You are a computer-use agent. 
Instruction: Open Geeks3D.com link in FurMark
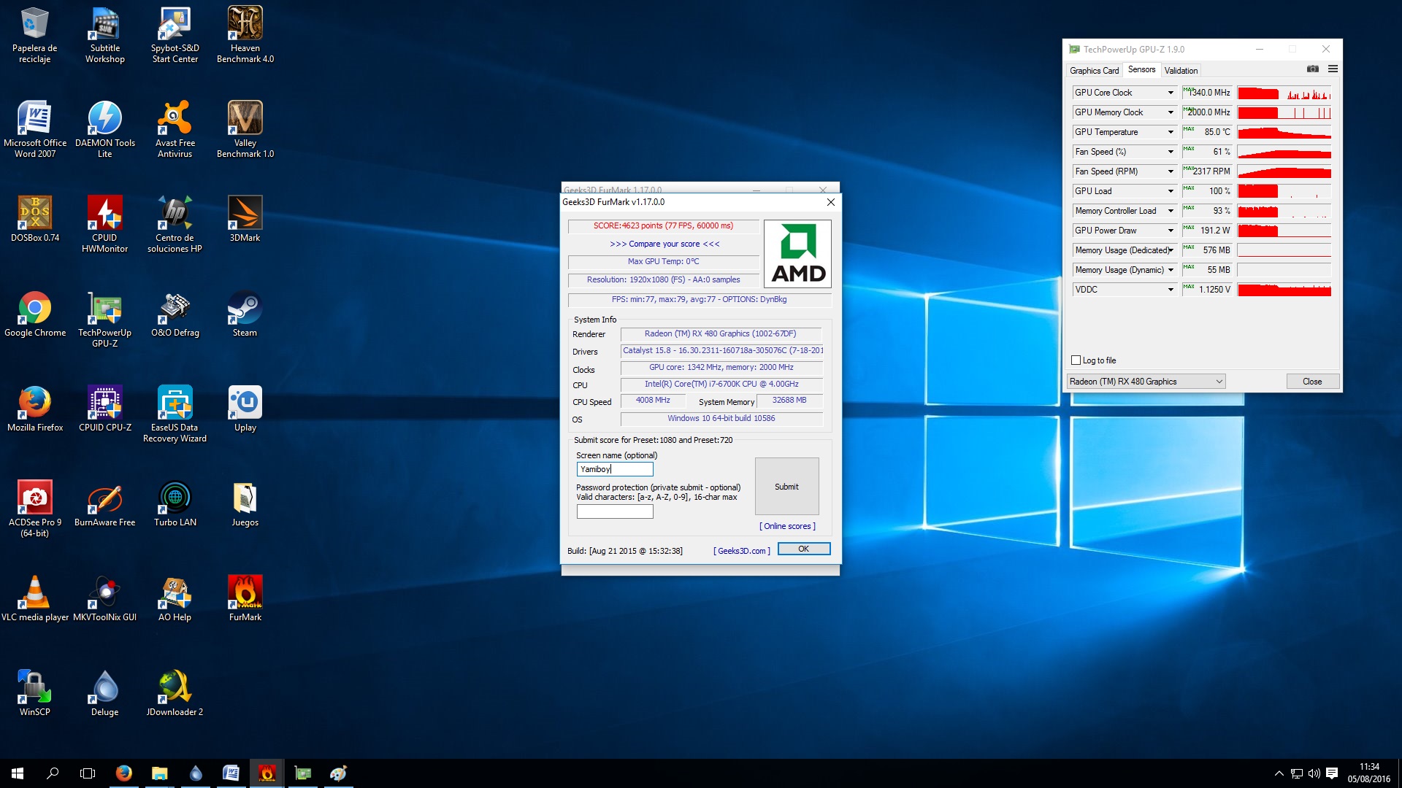click(742, 551)
